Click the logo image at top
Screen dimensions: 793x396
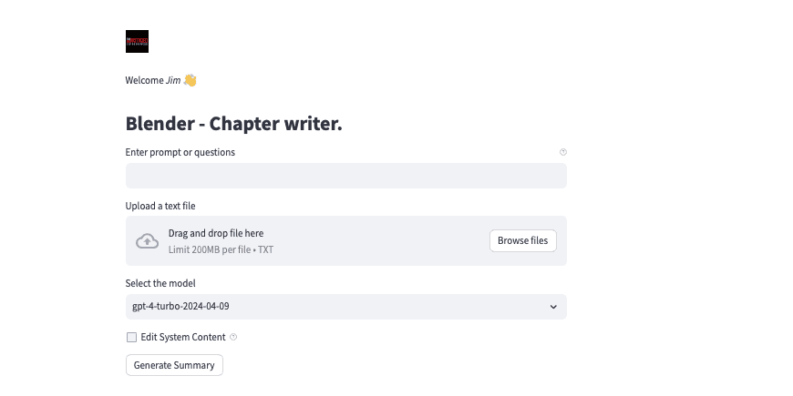(x=137, y=41)
